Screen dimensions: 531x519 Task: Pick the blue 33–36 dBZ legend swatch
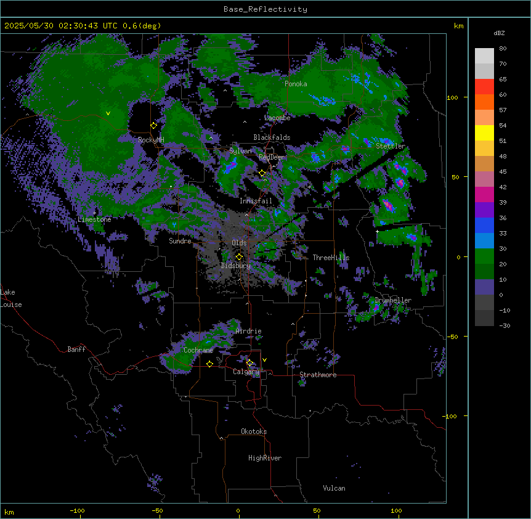tap(484, 225)
